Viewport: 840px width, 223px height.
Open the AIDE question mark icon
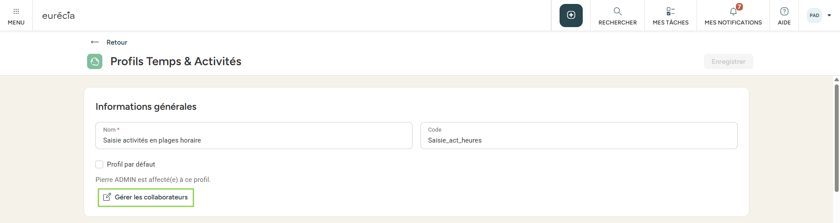[784, 11]
